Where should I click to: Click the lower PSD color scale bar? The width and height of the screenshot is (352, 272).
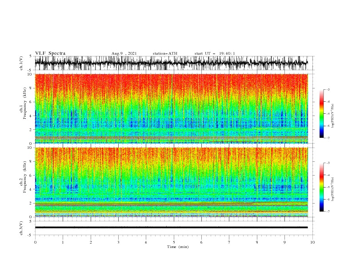click(x=321, y=187)
